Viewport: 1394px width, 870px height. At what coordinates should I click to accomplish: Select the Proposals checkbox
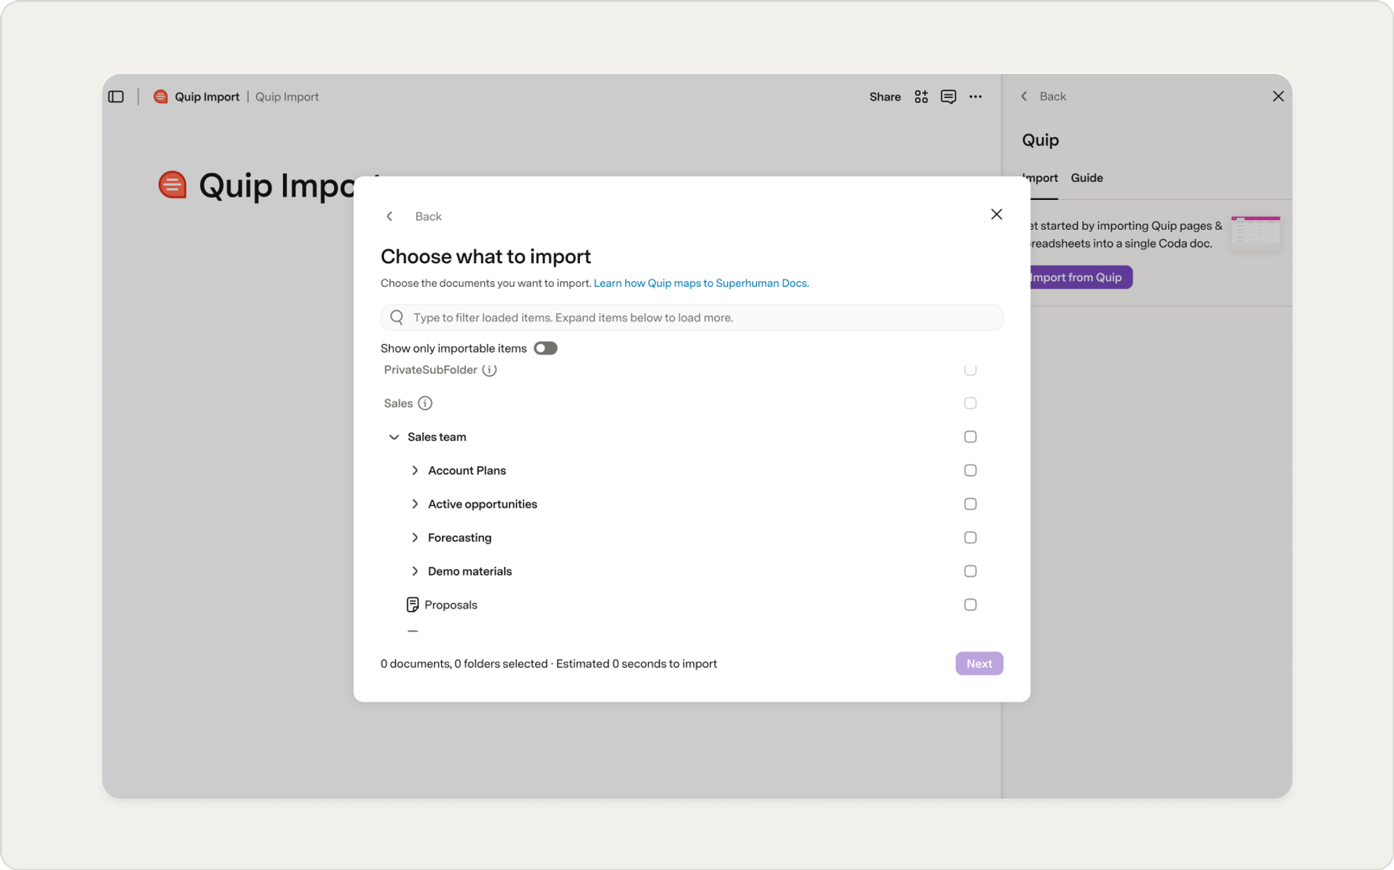[970, 605]
